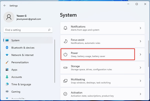150x101 pixels.
Task: Select System in the sidebar
Action: point(28,40)
